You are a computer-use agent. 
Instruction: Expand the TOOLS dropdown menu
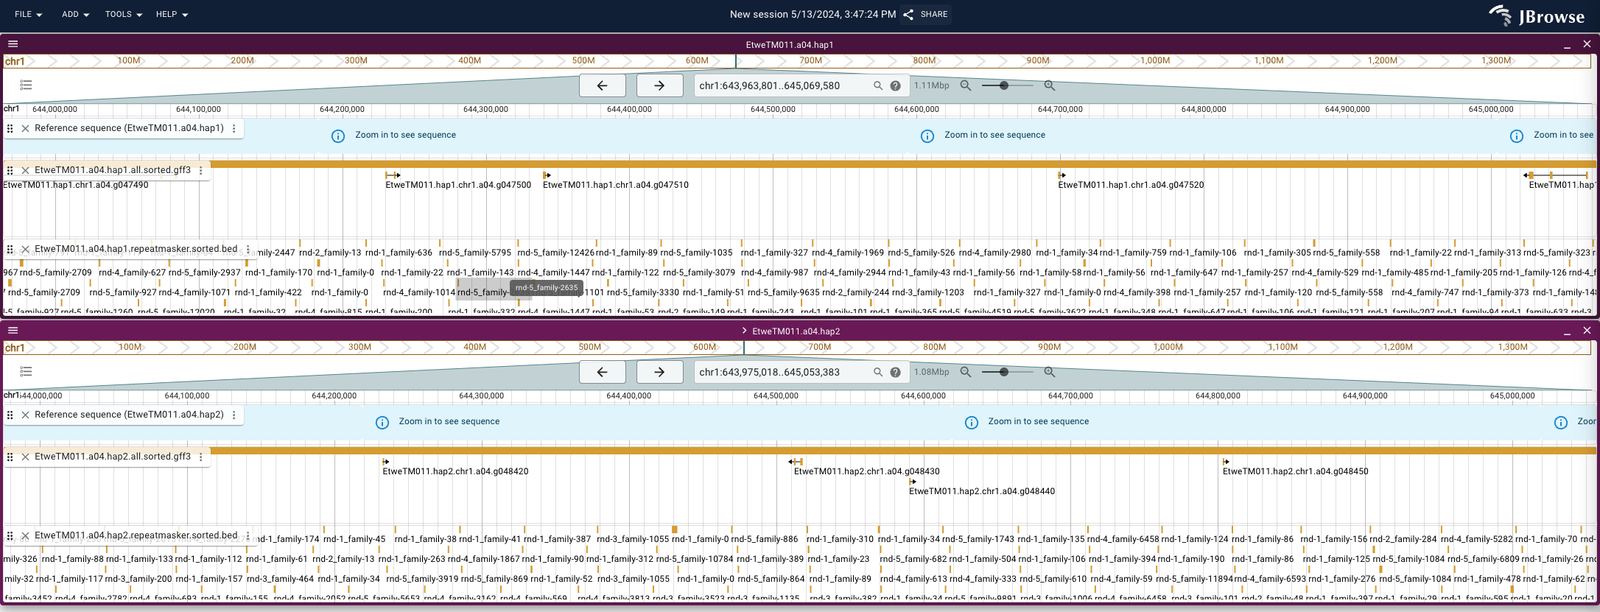pos(123,14)
